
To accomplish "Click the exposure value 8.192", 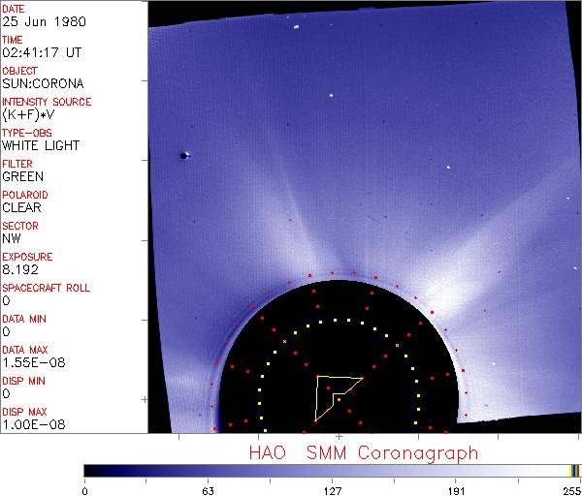I will 19,270.
